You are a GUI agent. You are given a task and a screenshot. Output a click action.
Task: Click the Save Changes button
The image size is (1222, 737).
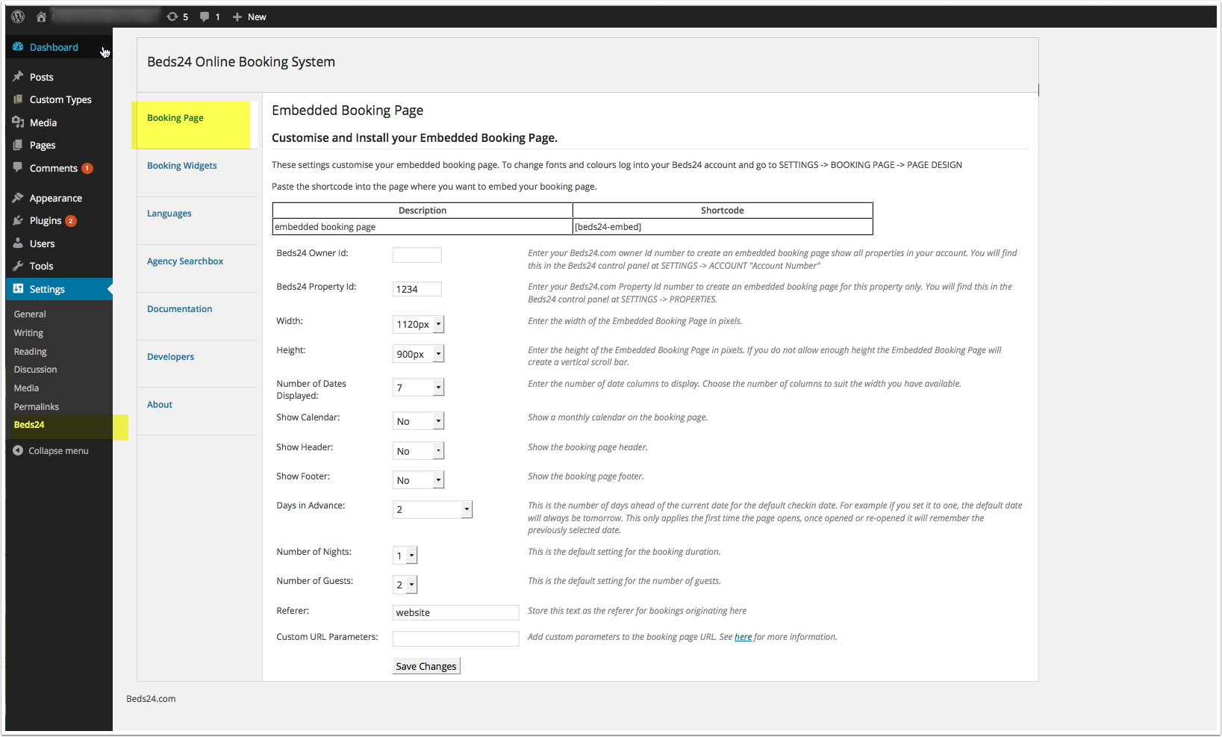point(426,666)
